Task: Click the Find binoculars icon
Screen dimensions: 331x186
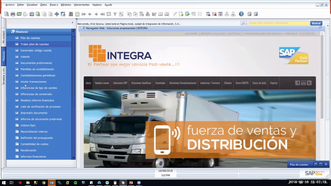Action: click(71, 14)
